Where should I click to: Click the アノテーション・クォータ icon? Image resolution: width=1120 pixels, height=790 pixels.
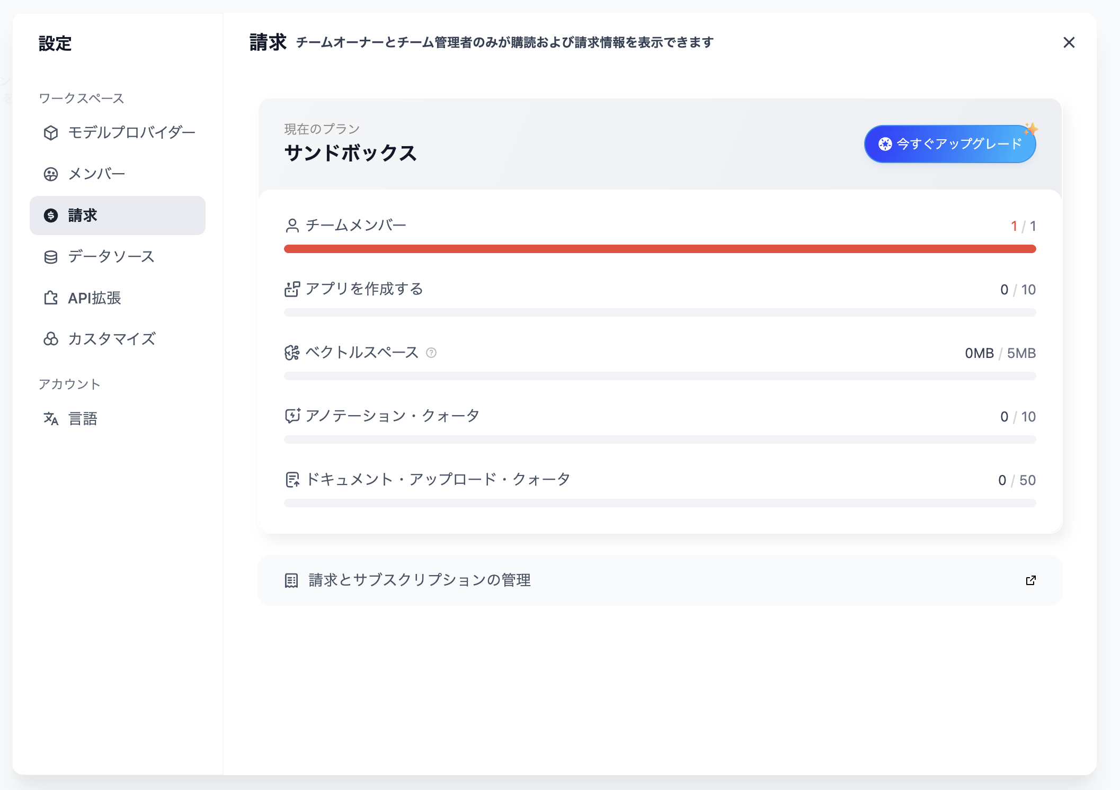pos(292,415)
